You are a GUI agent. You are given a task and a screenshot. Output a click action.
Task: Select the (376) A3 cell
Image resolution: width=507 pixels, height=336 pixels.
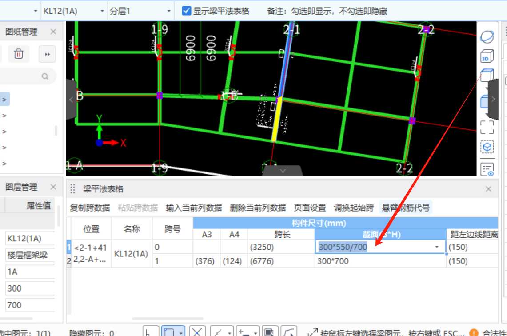pyautogui.click(x=207, y=261)
